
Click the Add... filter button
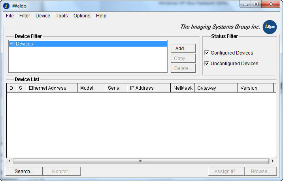click(x=183, y=48)
